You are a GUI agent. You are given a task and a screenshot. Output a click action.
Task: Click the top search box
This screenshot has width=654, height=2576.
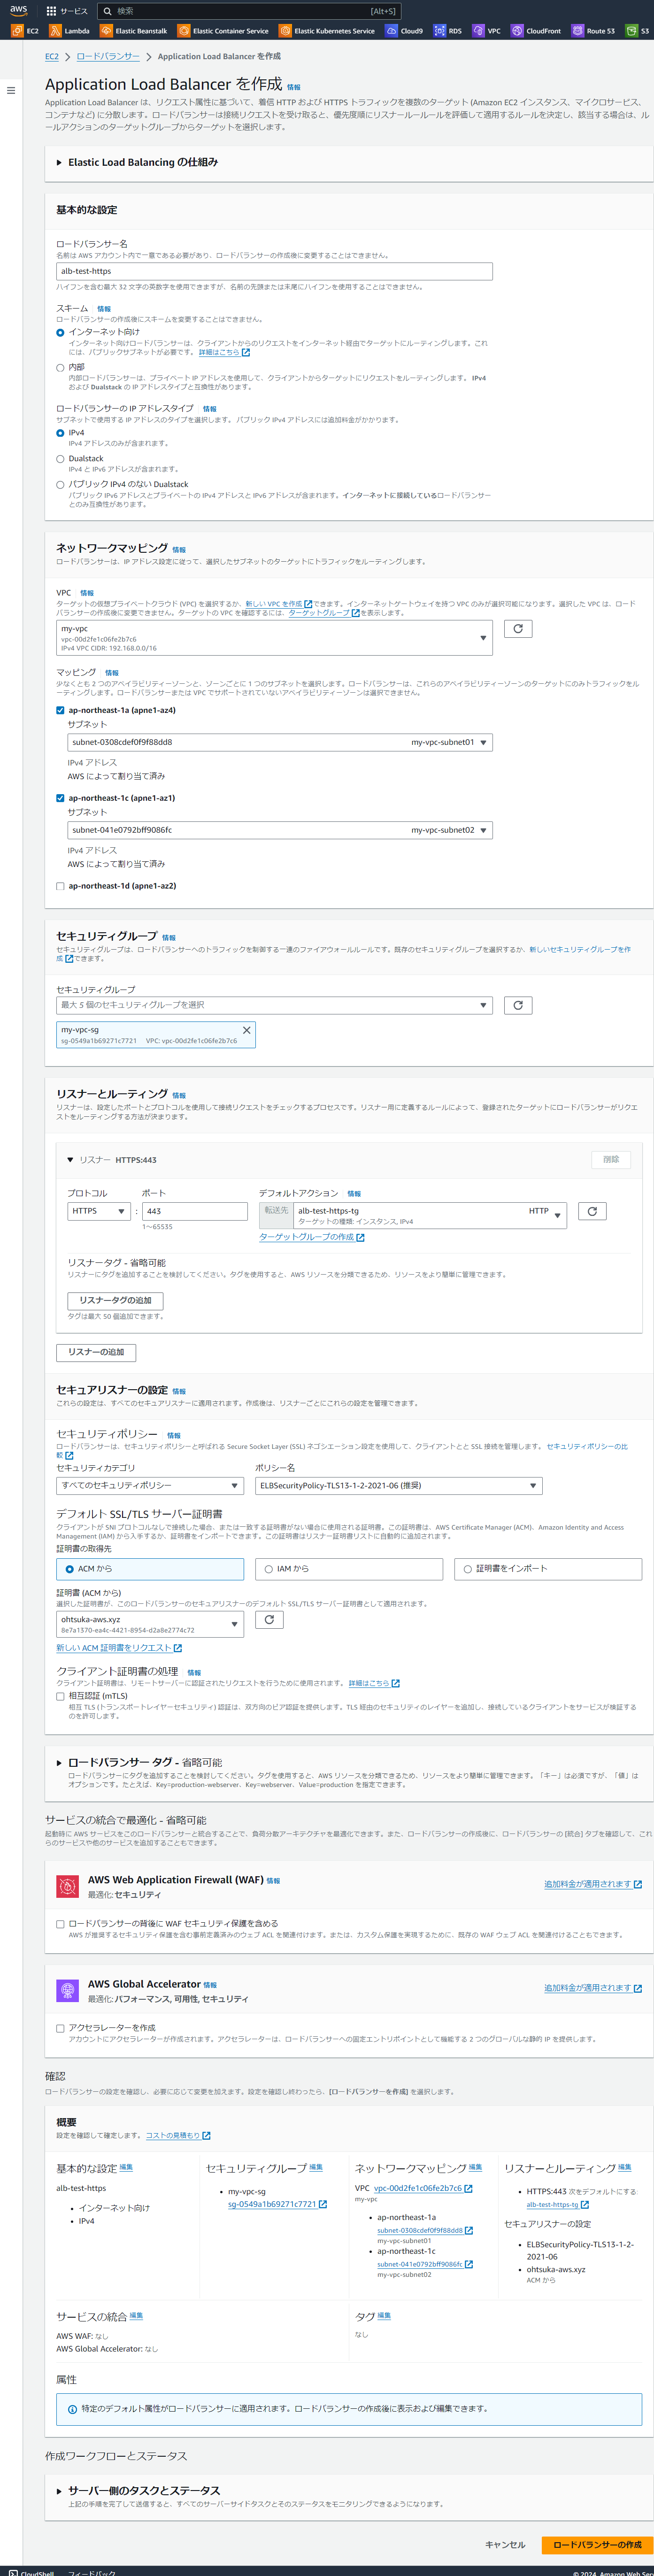[x=250, y=11]
